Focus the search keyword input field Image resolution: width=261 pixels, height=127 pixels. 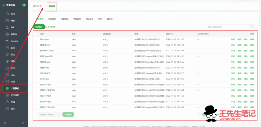pyautogui.click(x=227, y=27)
